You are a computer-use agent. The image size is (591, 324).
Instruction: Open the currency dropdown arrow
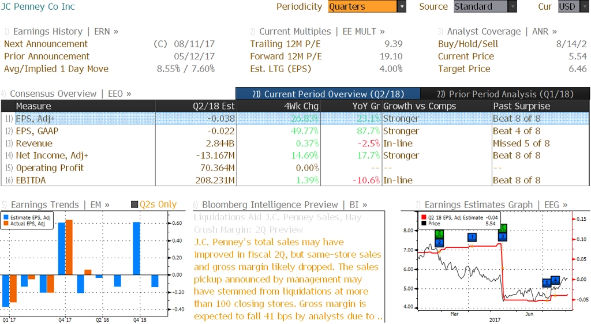584,6
